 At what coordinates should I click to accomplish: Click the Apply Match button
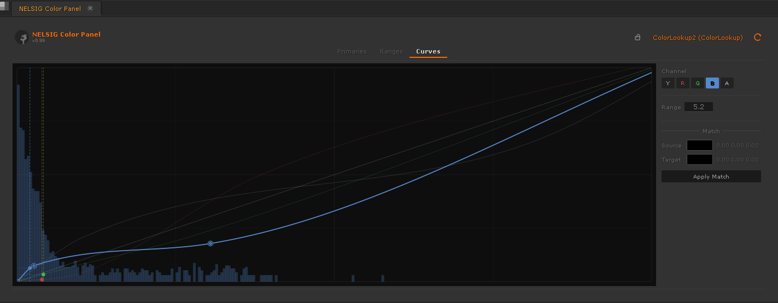coord(711,176)
